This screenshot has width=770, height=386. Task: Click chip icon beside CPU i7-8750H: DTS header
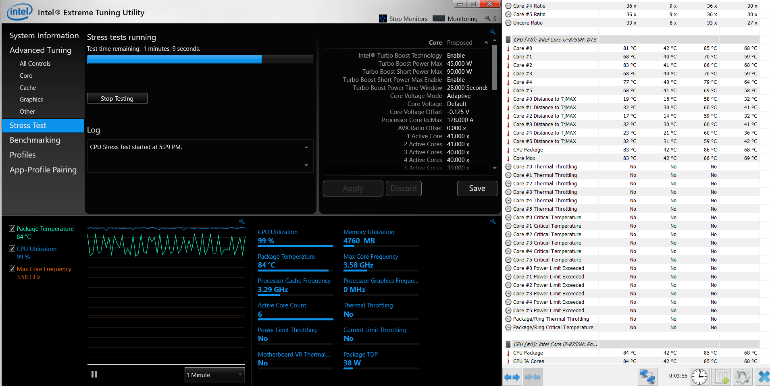(x=508, y=39)
